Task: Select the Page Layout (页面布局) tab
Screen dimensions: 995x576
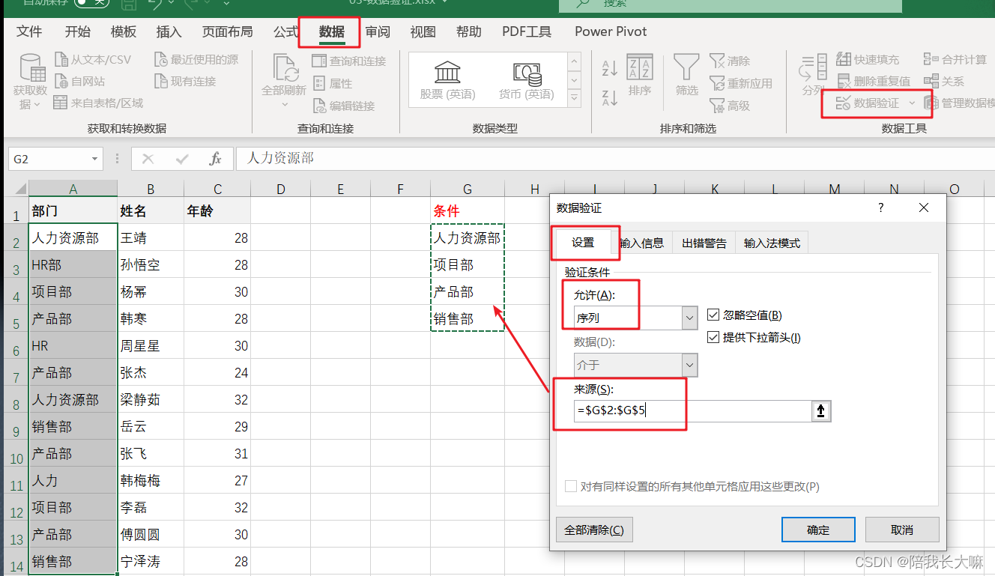Action: 228,31
